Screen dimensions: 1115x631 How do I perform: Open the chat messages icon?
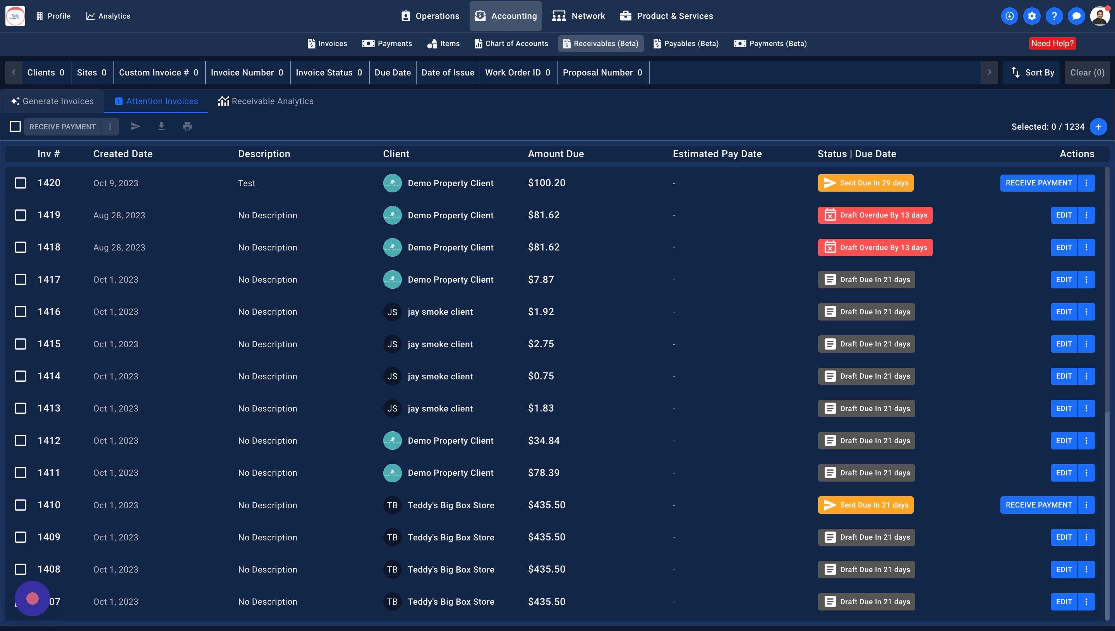point(1076,16)
